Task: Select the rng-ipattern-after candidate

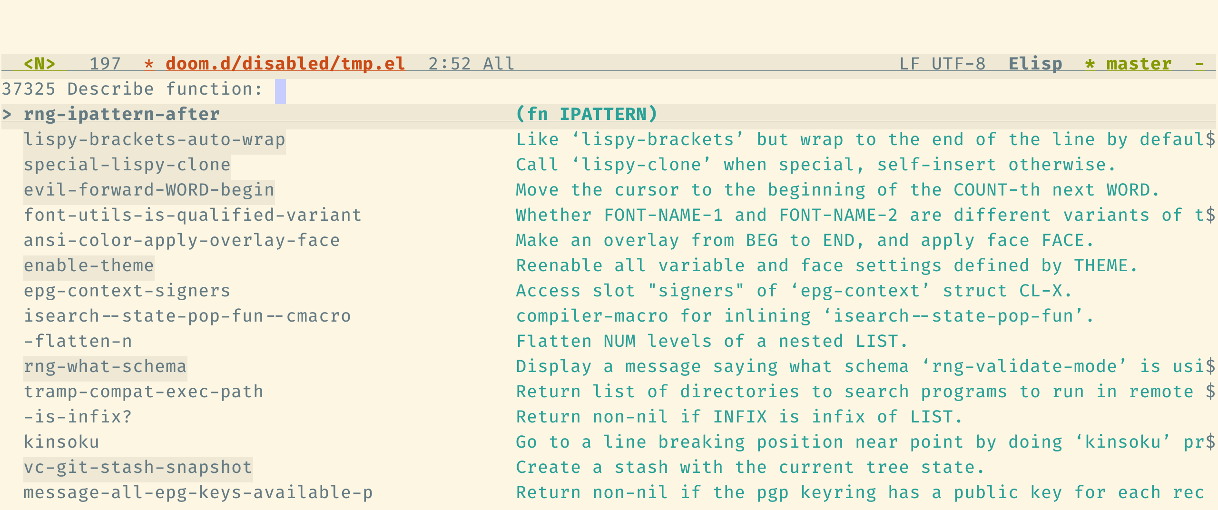Action: click(x=122, y=114)
